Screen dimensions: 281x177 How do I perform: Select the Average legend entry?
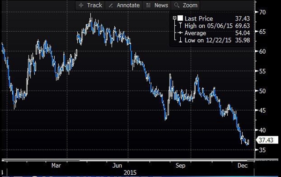coord(195,33)
